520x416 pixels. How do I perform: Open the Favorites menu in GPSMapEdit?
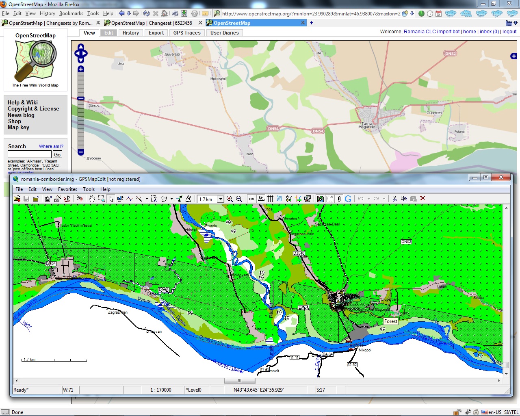pyautogui.click(x=67, y=189)
